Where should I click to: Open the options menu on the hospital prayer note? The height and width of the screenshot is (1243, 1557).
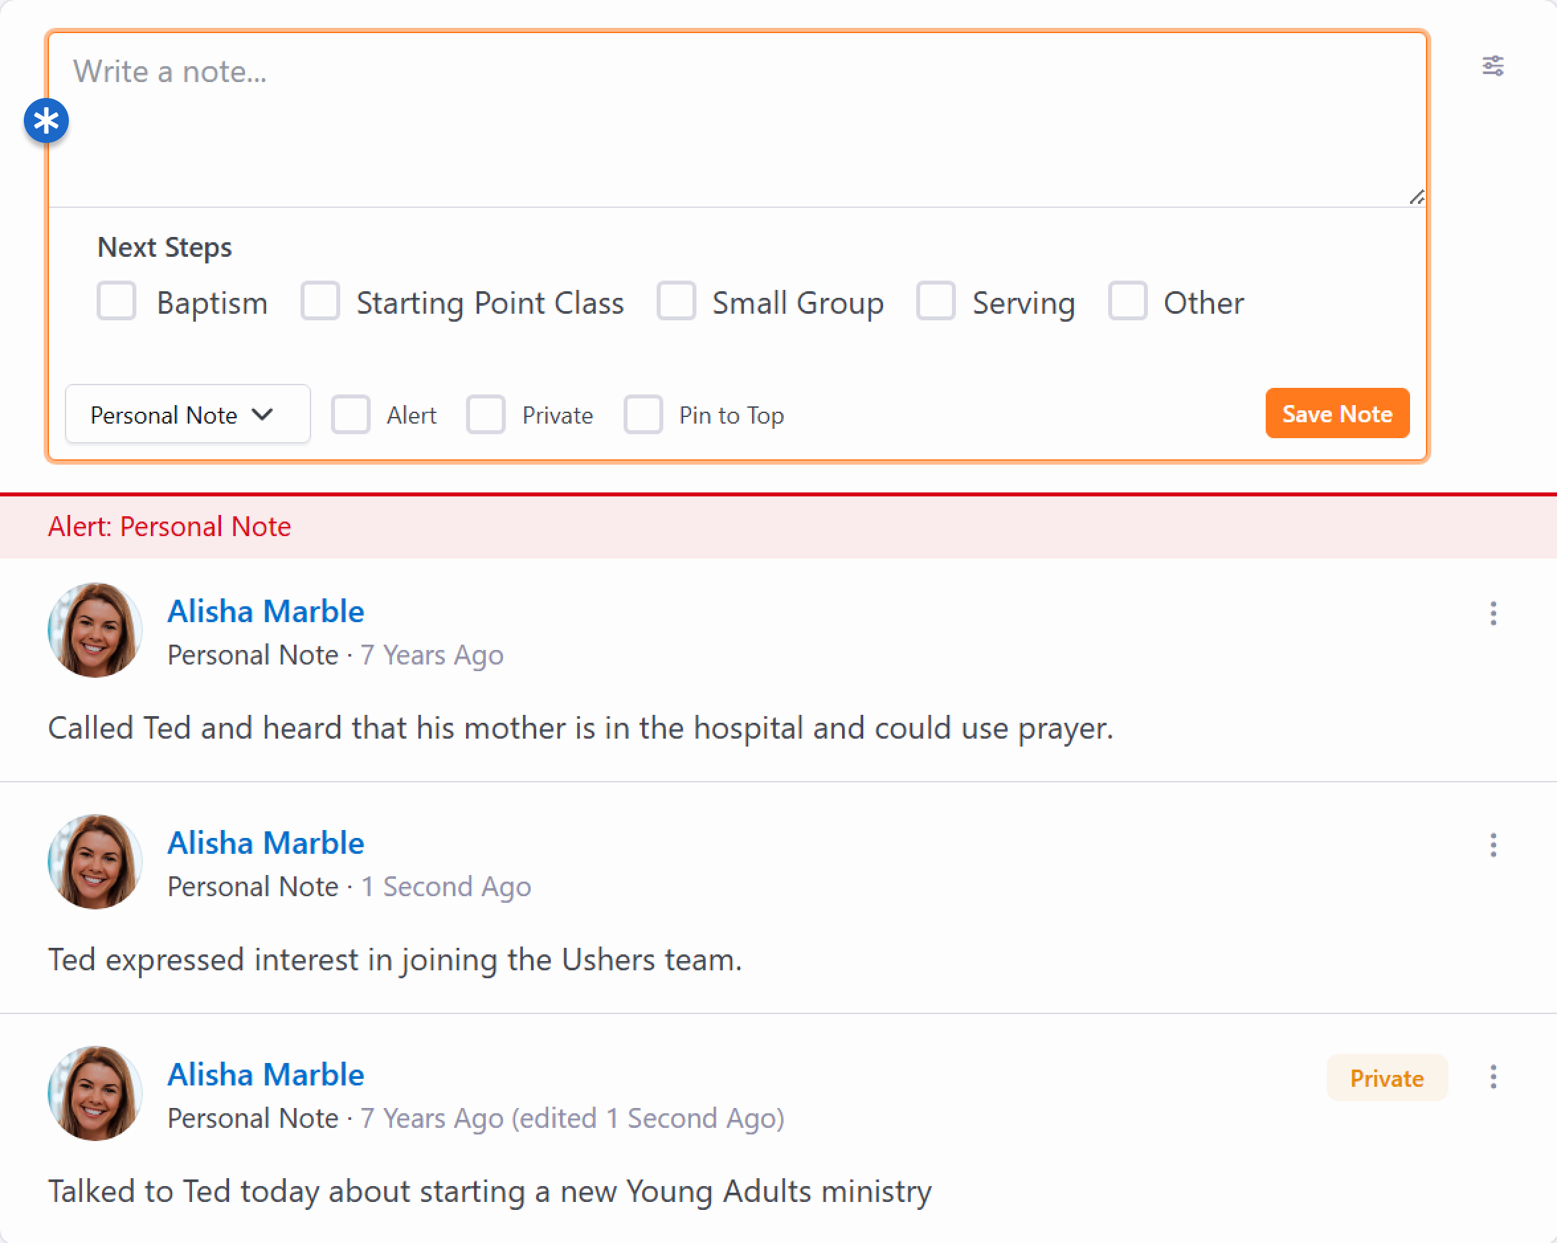(1493, 613)
